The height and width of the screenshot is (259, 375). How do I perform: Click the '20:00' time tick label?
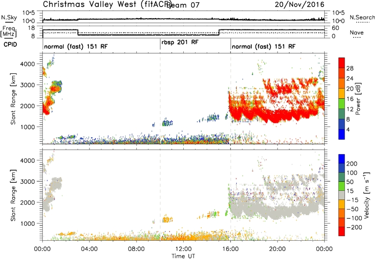click(277, 249)
